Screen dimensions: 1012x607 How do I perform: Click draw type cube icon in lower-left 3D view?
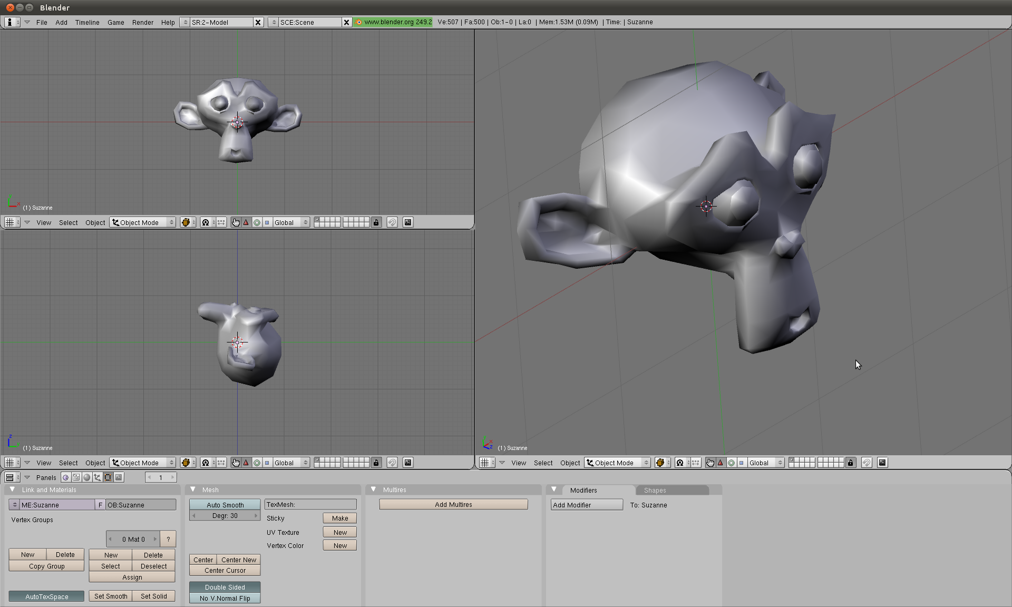click(188, 463)
